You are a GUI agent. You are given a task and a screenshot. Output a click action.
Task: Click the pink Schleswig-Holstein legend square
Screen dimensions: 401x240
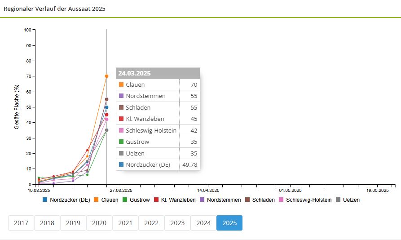click(281, 200)
